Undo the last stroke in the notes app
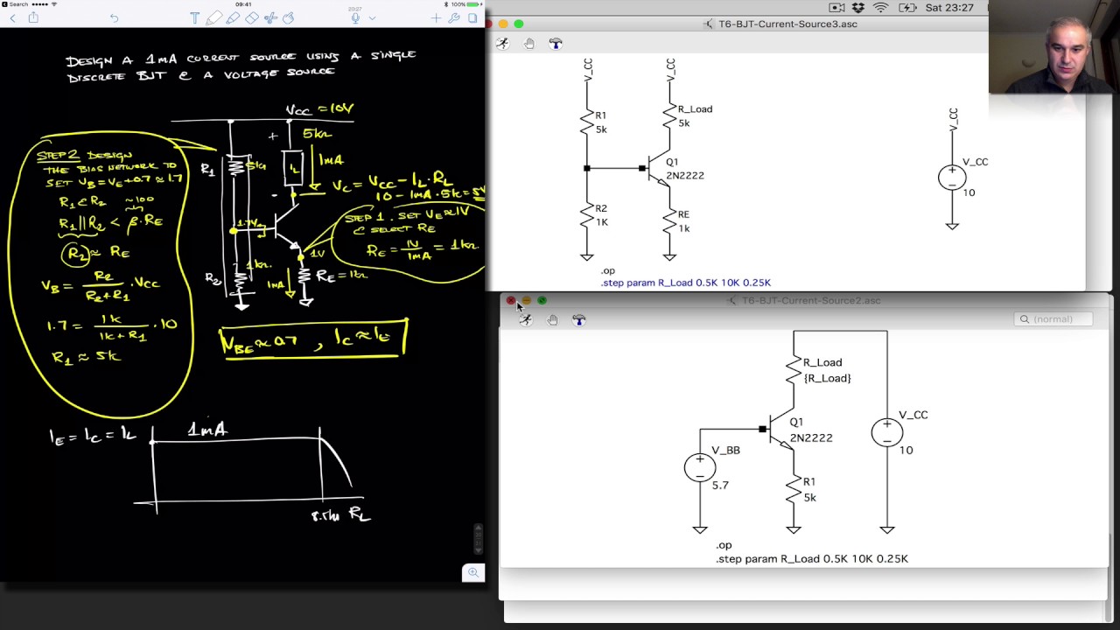 pyautogui.click(x=114, y=18)
